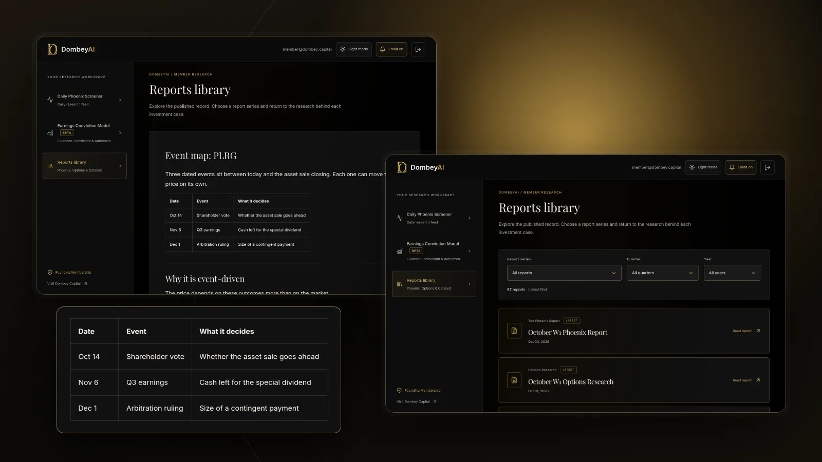Click the October W1 Options Research document icon
The width and height of the screenshot is (822, 462).
[514, 380]
